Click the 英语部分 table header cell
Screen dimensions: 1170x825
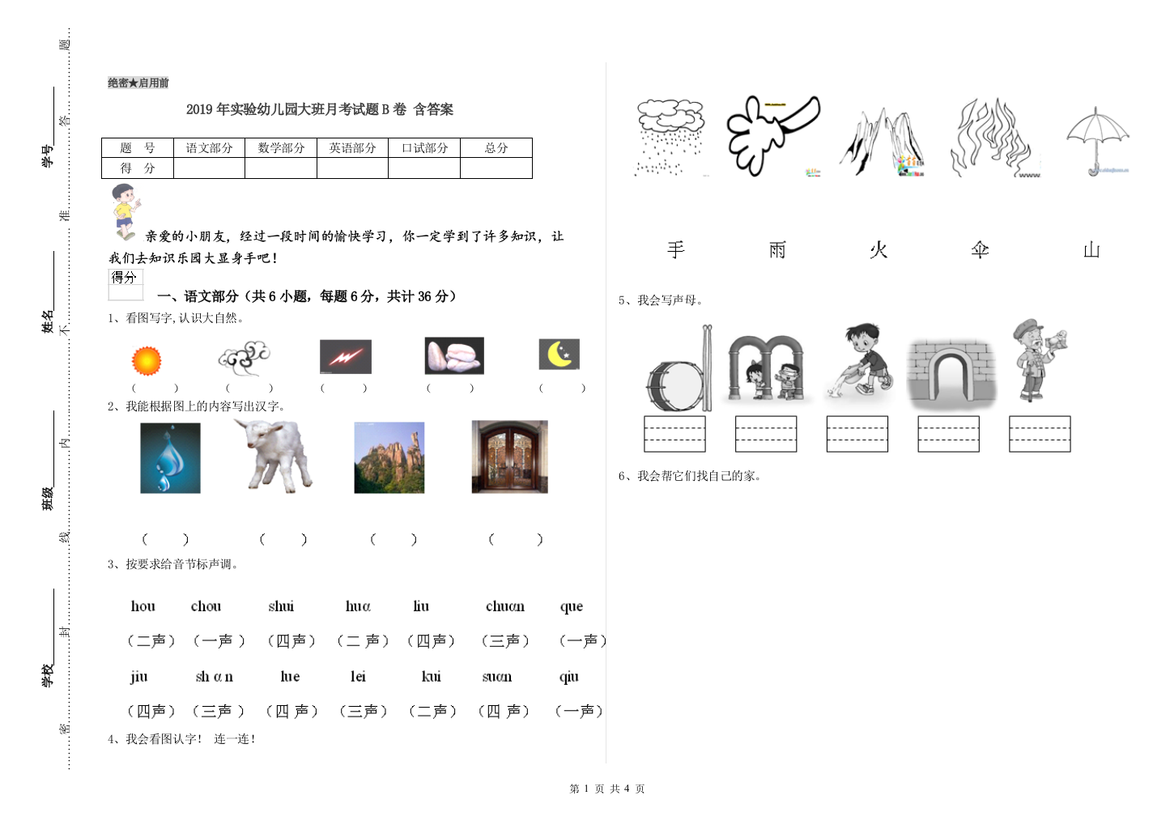point(352,148)
